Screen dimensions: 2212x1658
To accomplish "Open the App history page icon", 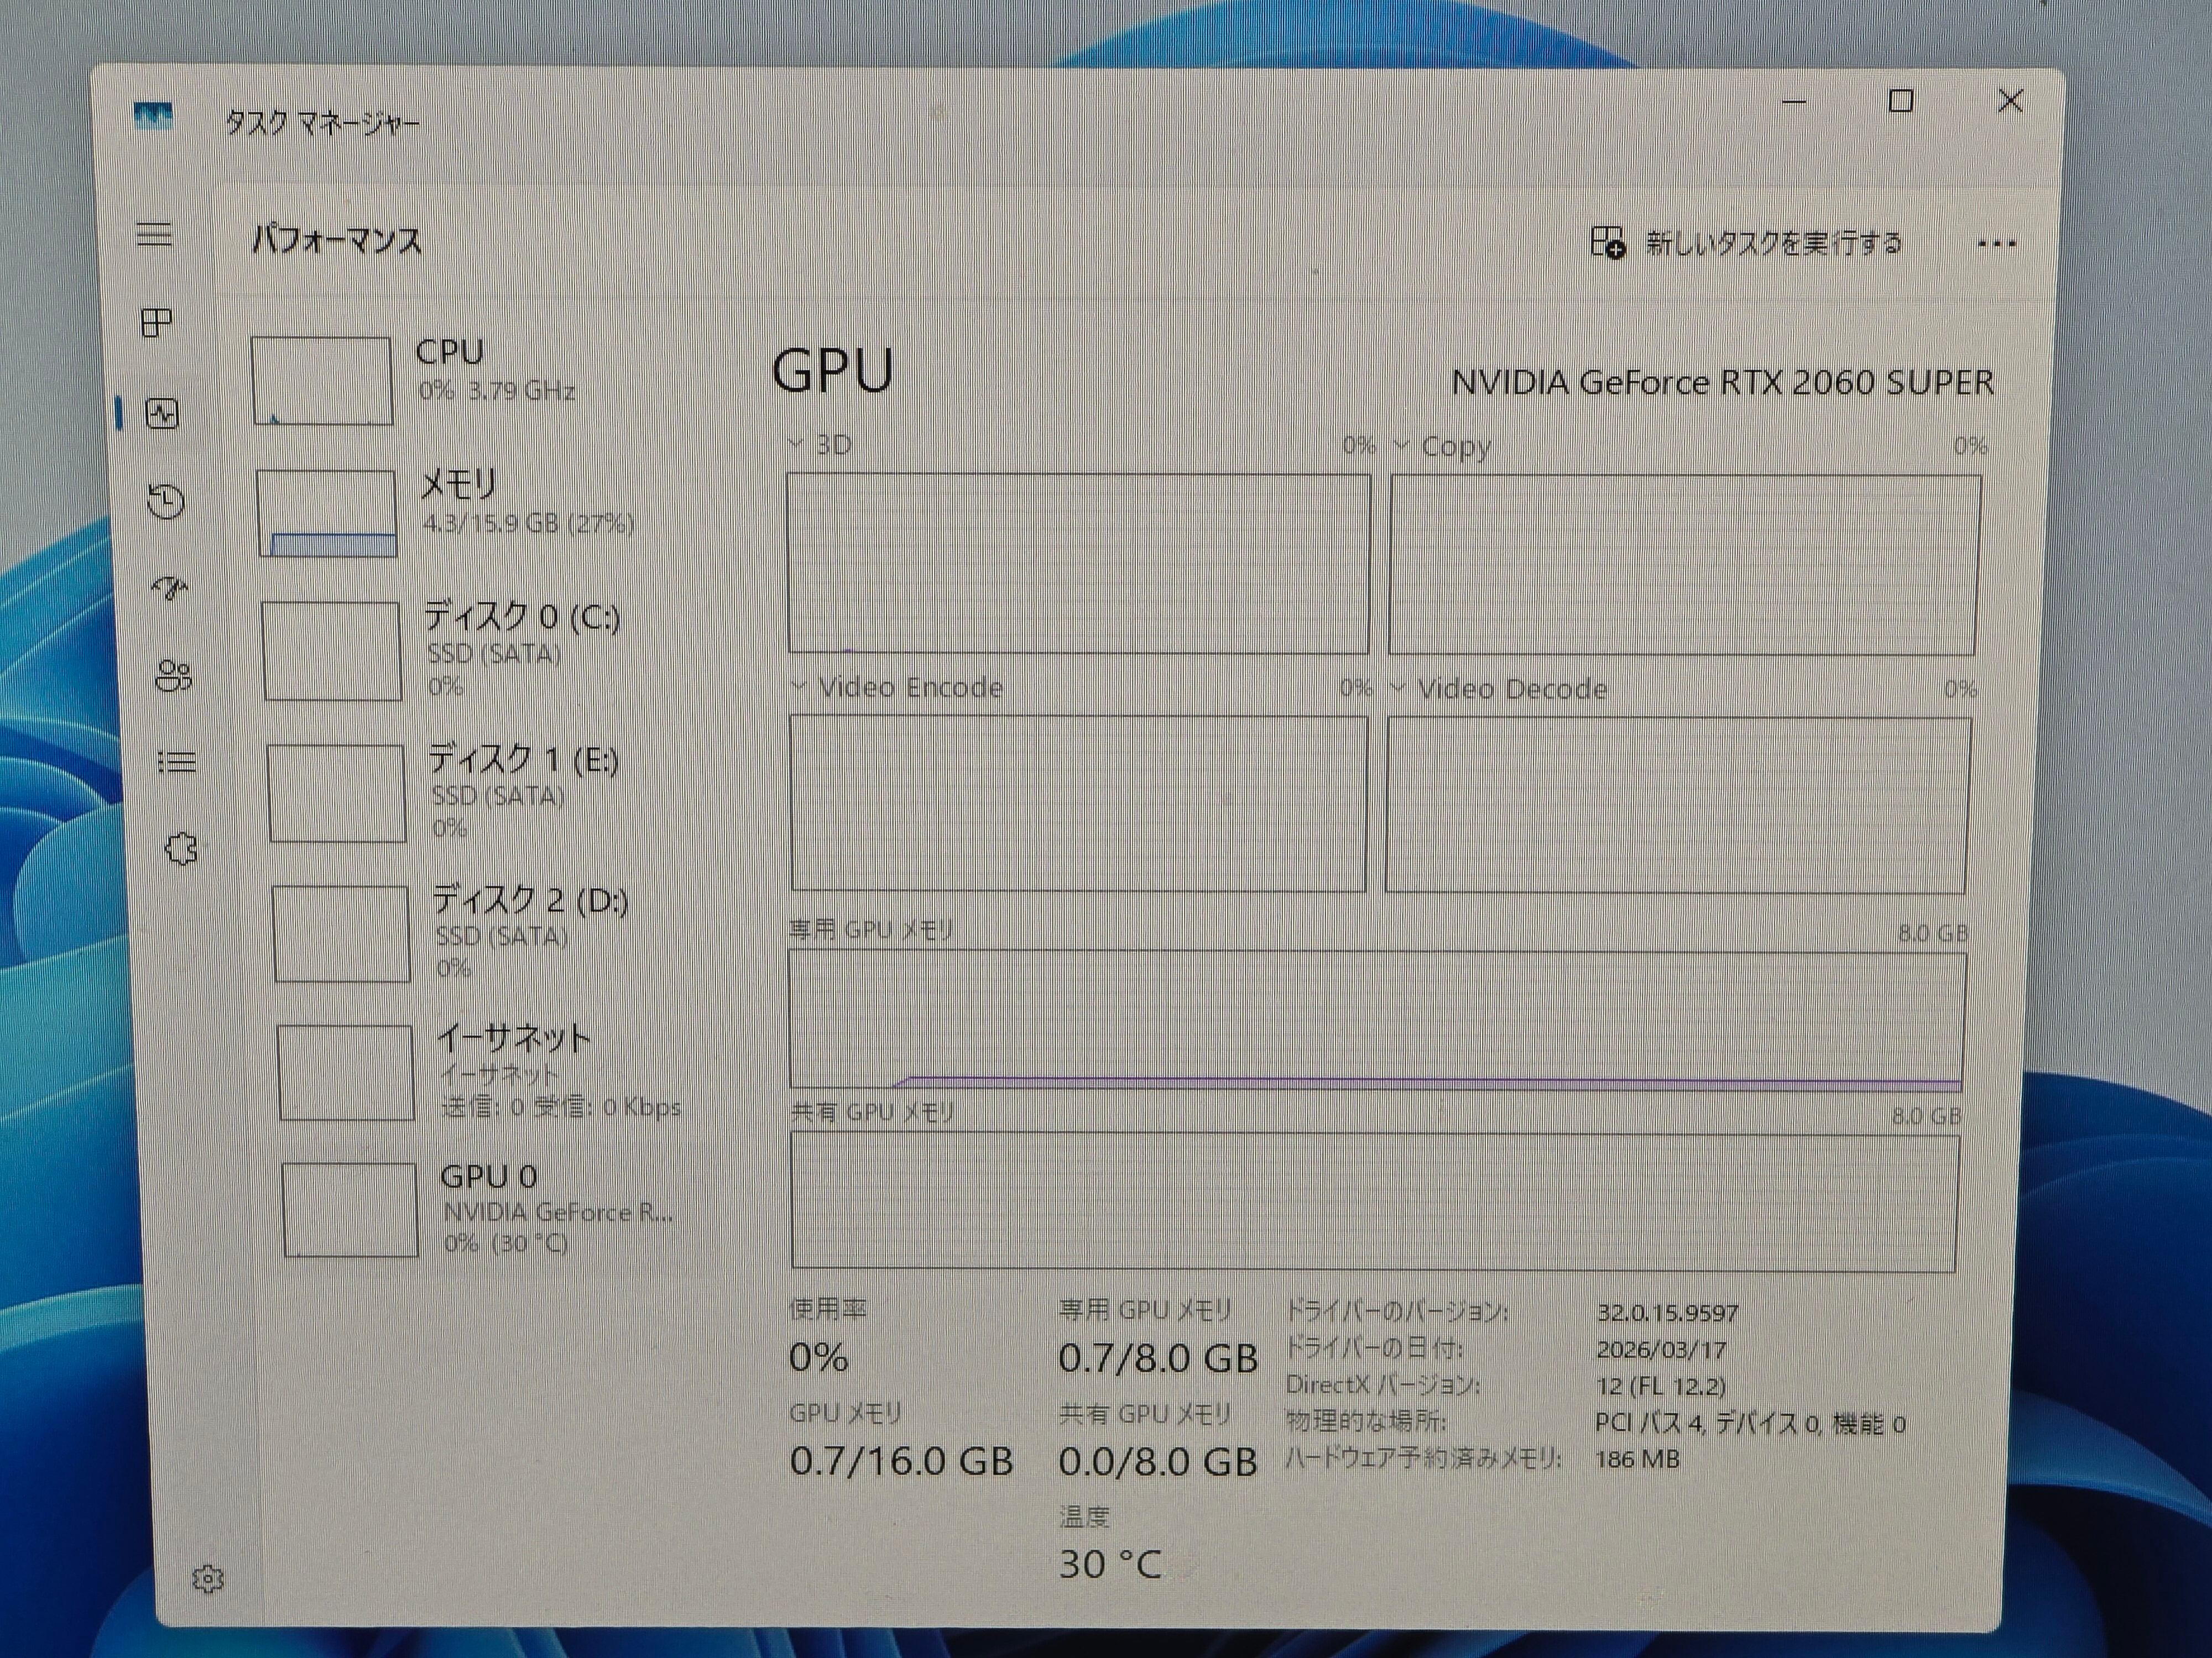I will click(x=166, y=501).
